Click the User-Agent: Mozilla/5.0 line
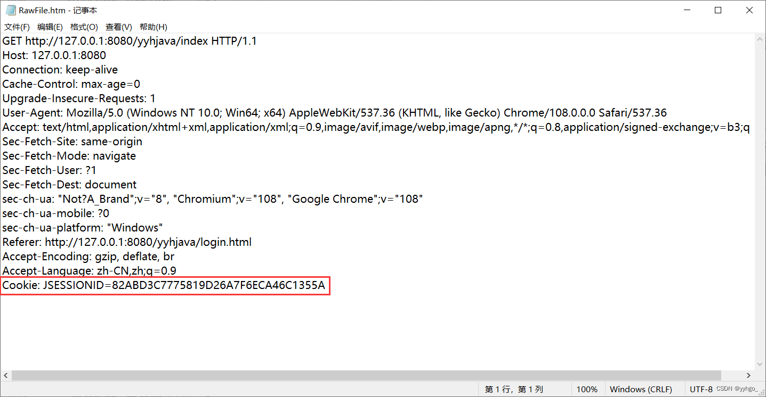The height and width of the screenshot is (397, 766). coord(335,113)
